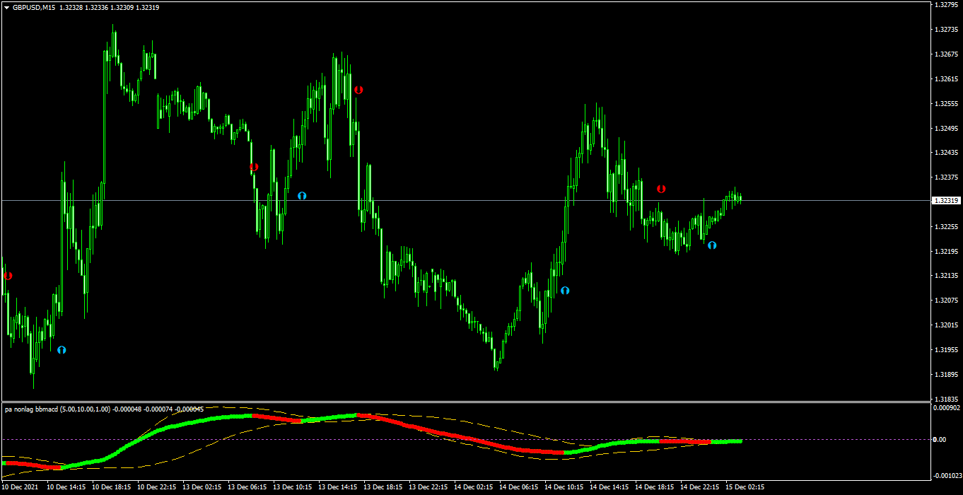
Task: Click the blue buy arrow above 14 Dec 10:15
Action: [x=565, y=290]
